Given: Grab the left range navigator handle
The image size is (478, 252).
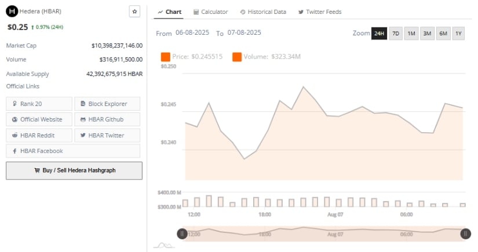Looking at the screenshot, I should click(183, 233).
